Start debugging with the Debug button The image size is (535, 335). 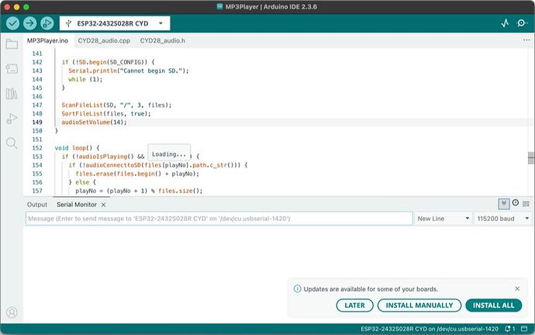[47, 23]
